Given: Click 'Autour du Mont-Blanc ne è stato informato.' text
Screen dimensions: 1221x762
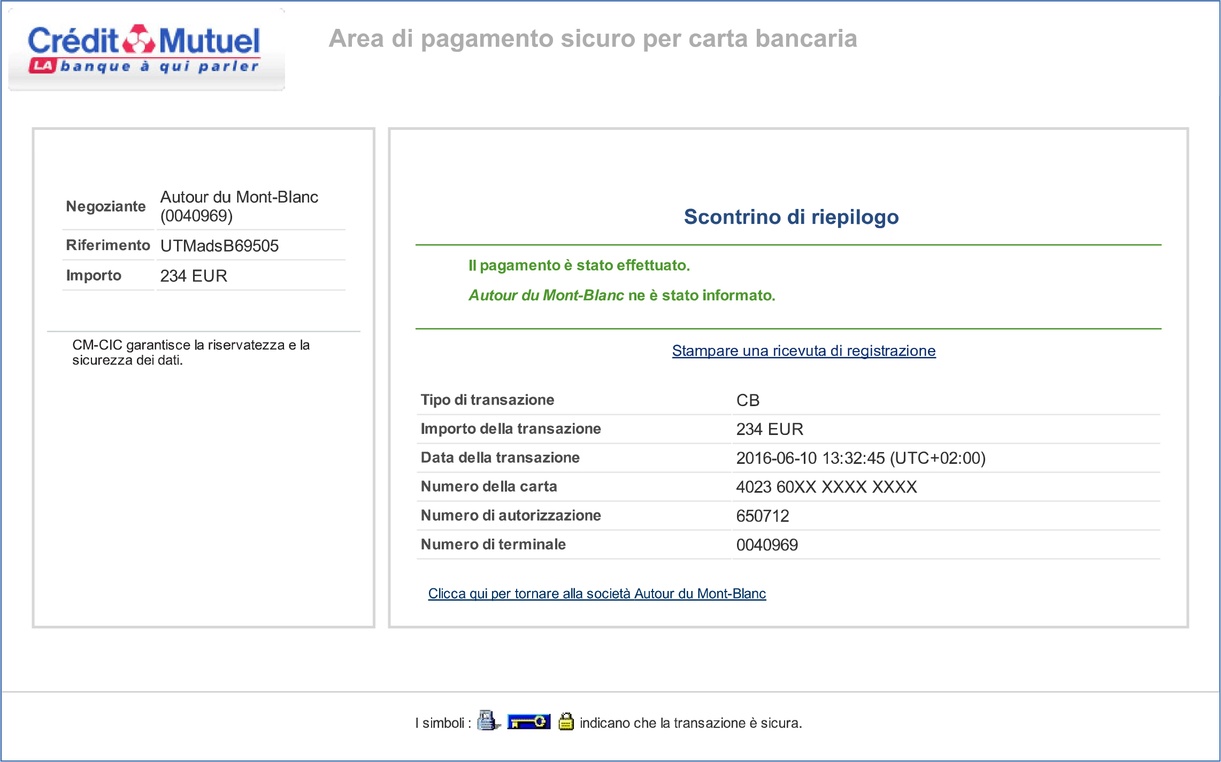Looking at the screenshot, I should pyautogui.click(x=622, y=295).
